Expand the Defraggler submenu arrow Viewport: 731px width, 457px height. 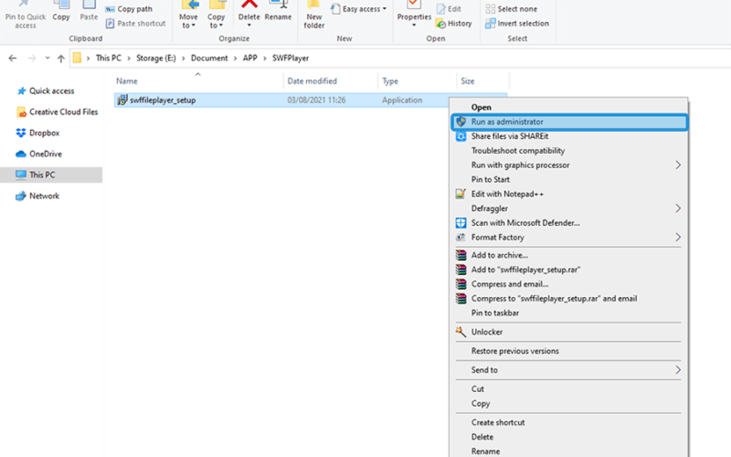point(678,208)
